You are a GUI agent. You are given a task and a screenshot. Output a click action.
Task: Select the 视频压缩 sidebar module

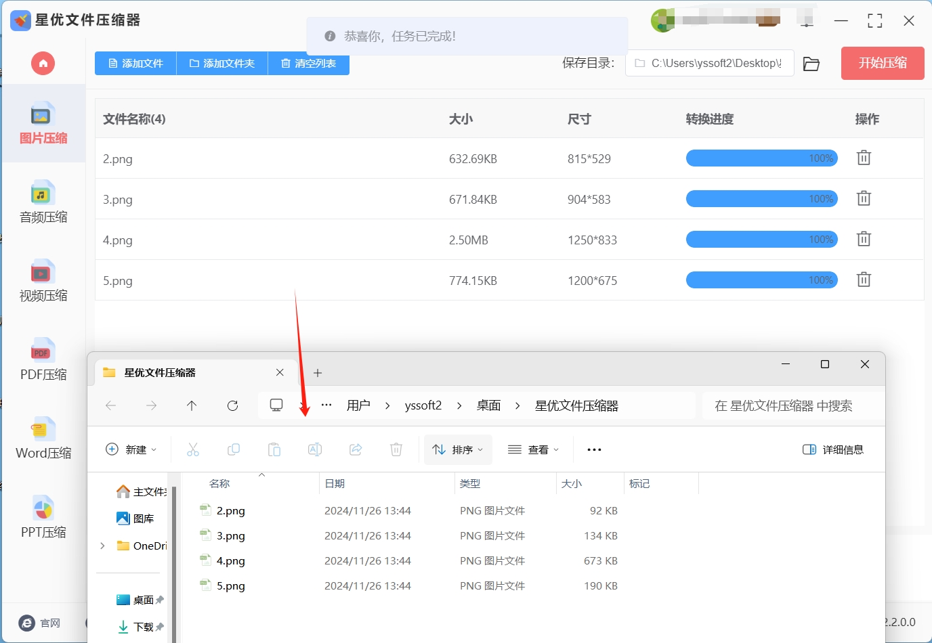43,281
